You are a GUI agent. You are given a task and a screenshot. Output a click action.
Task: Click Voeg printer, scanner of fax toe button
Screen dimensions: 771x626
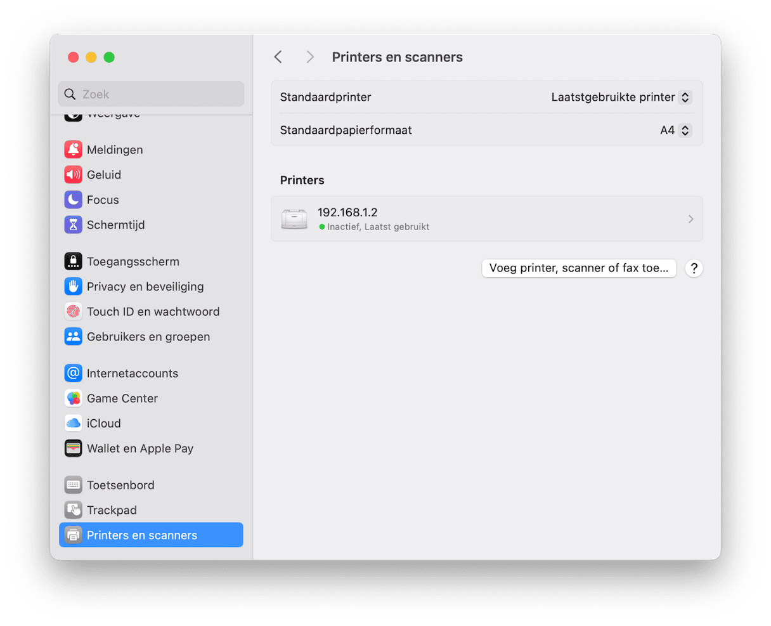(578, 268)
